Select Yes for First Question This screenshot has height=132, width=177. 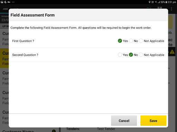pos(120,41)
